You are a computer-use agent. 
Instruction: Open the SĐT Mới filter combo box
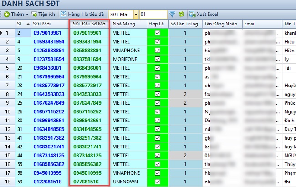coord(135,14)
